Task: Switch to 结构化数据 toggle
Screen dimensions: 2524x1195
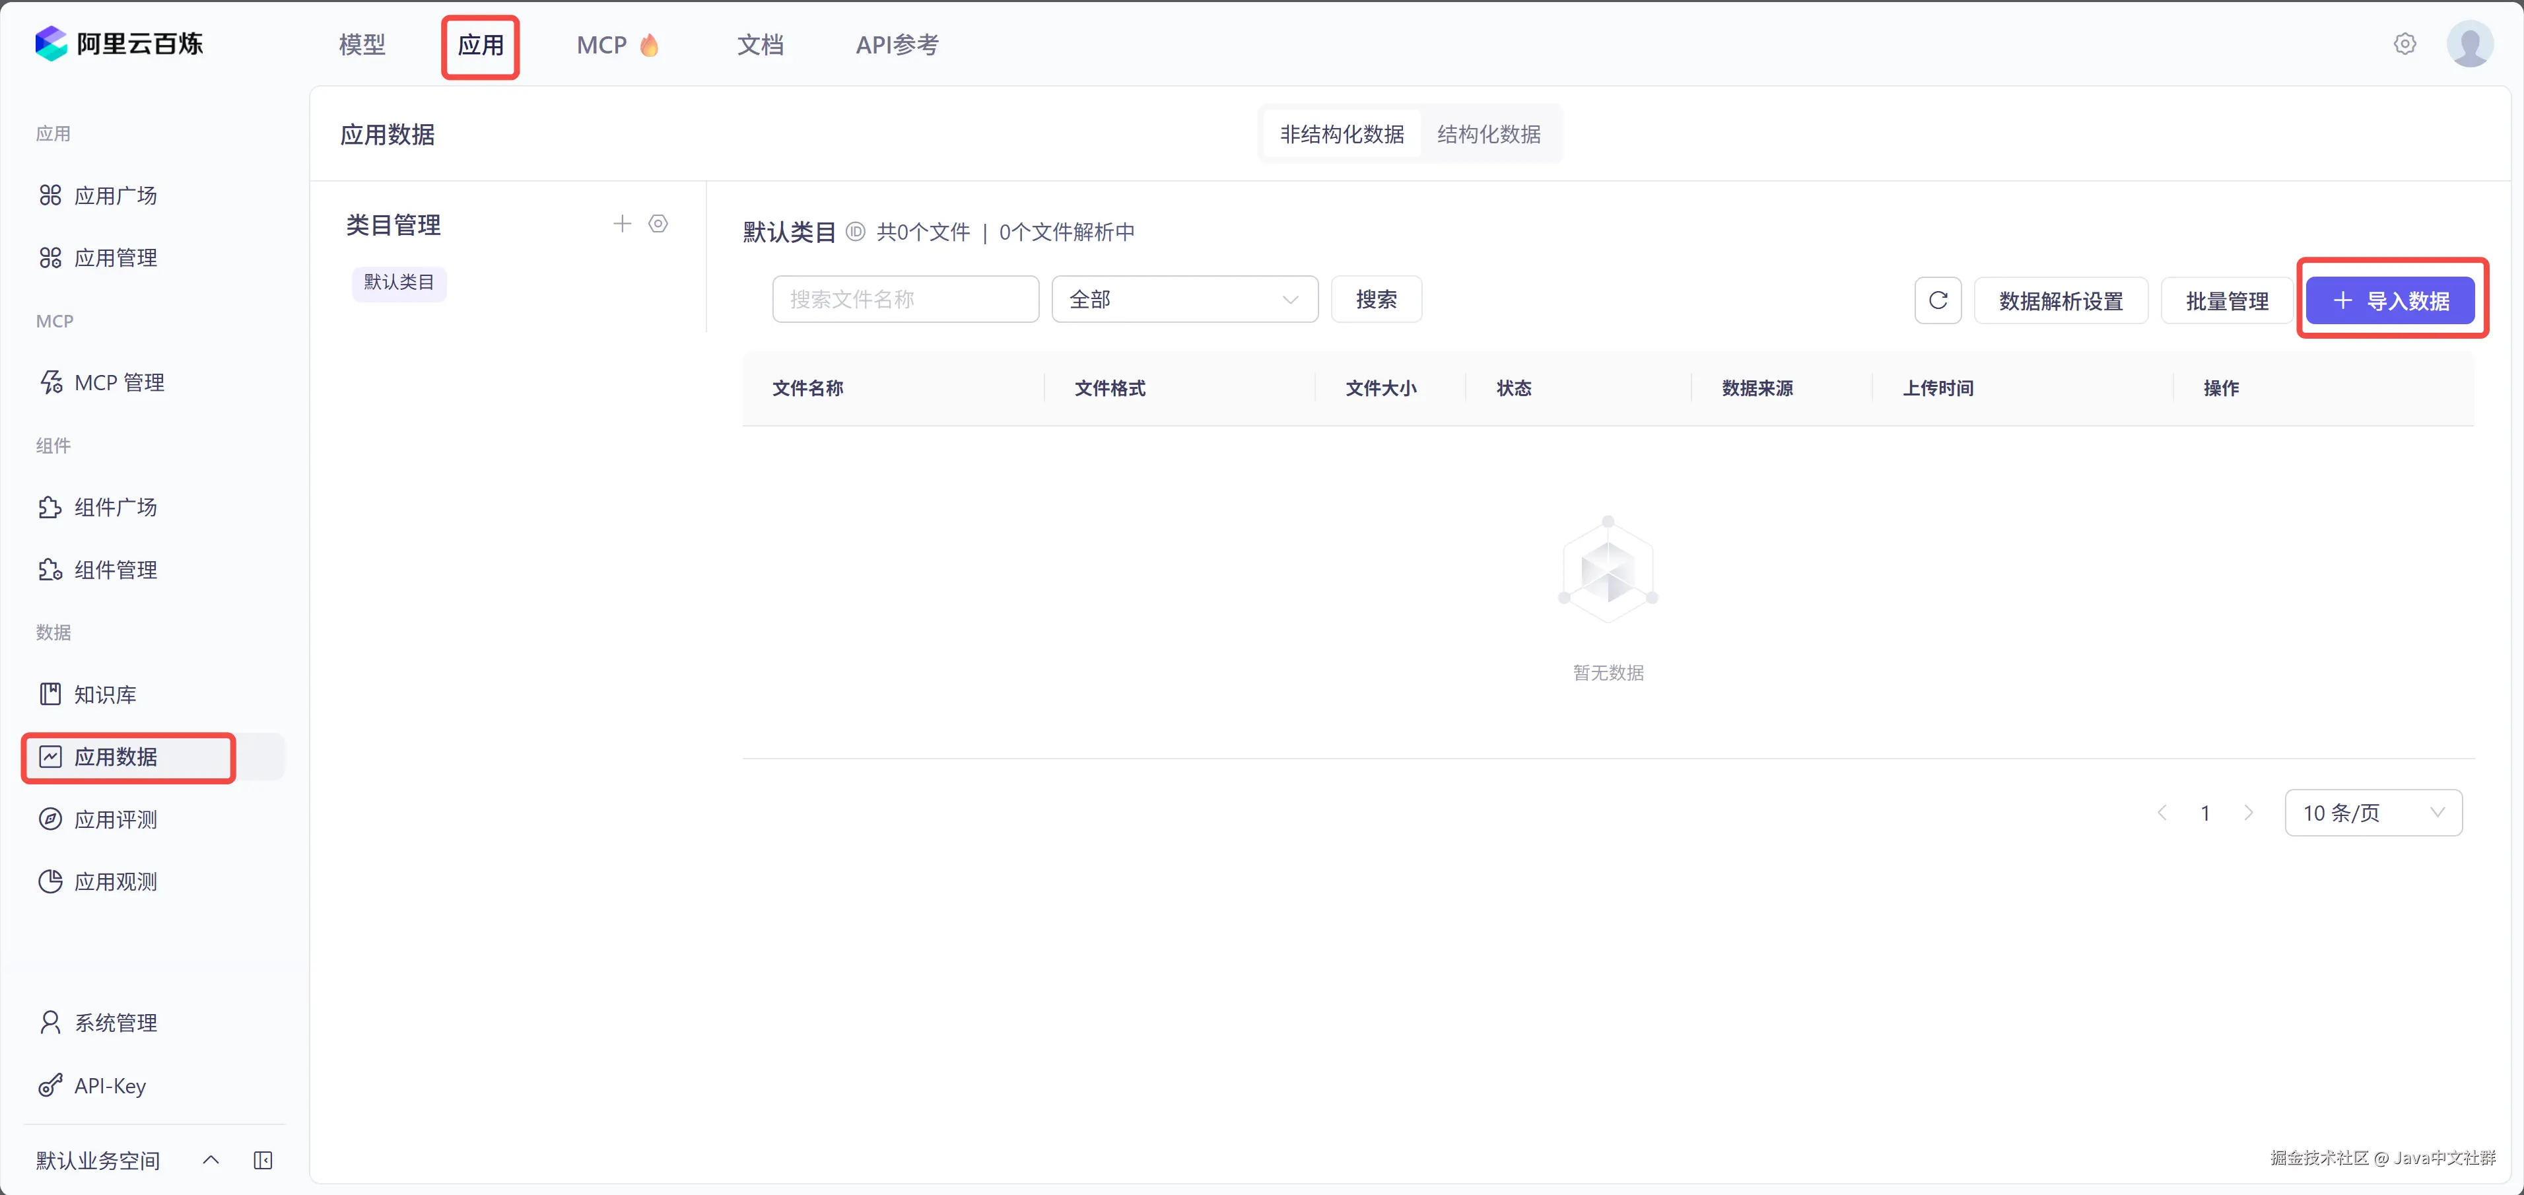Action: (1488, 134)
